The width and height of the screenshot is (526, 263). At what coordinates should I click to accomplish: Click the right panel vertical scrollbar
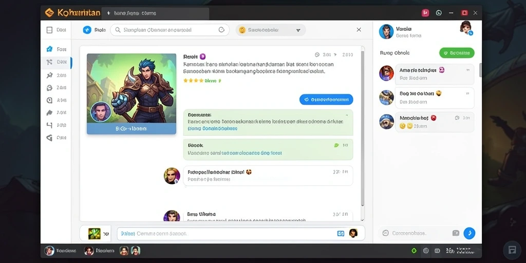coord(480,70)
